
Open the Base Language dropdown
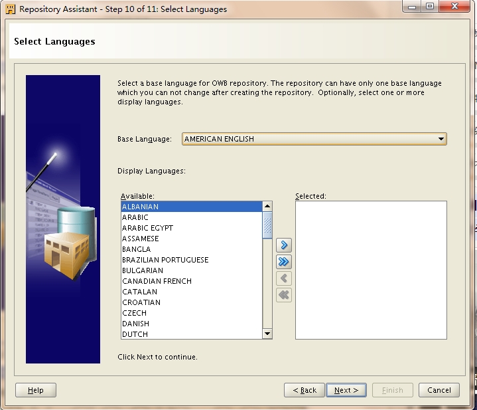tap(314, 139)
